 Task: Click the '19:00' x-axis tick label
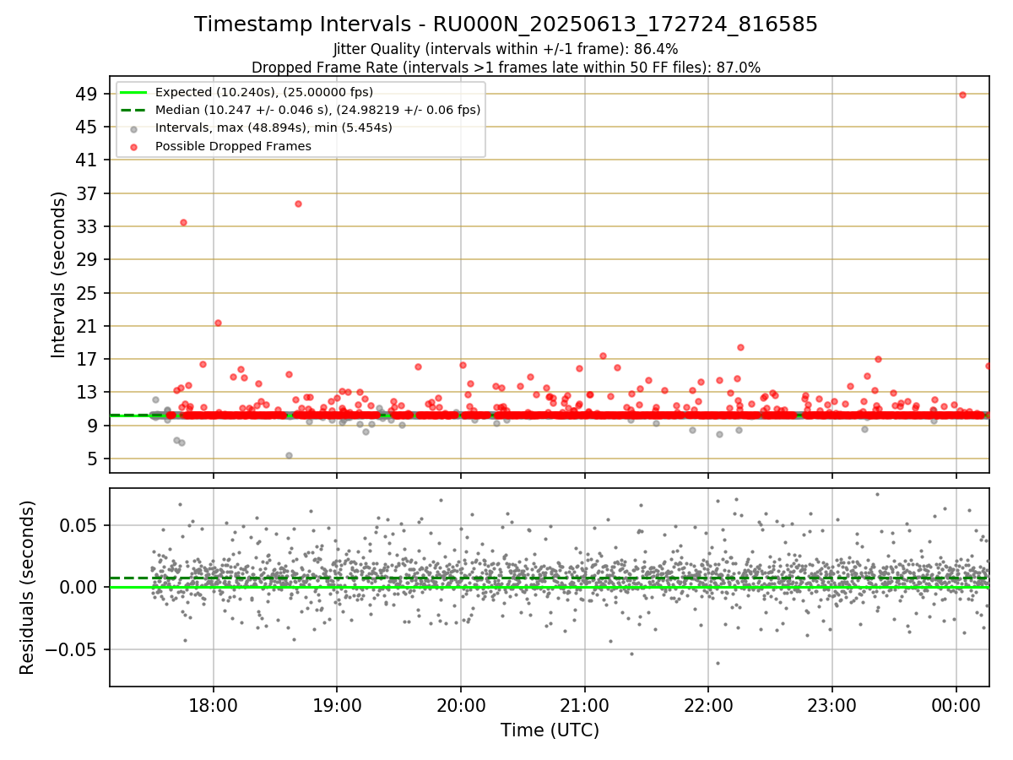[x=337, y=704]
